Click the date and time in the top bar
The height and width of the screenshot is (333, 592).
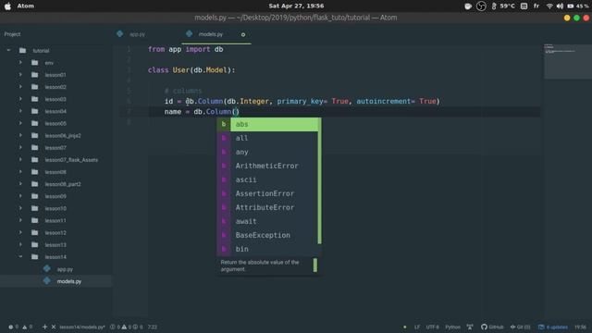pyautogui.click(x=296, y=6)
